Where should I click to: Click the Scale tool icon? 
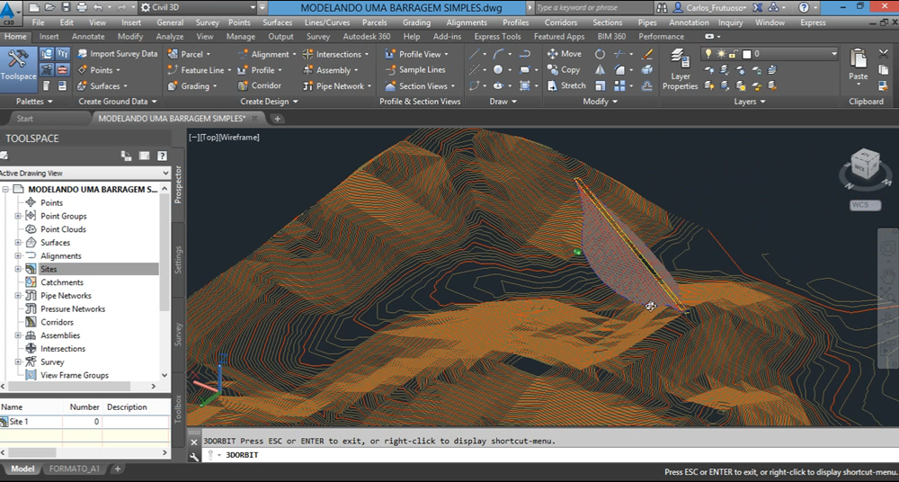(600, 85)
